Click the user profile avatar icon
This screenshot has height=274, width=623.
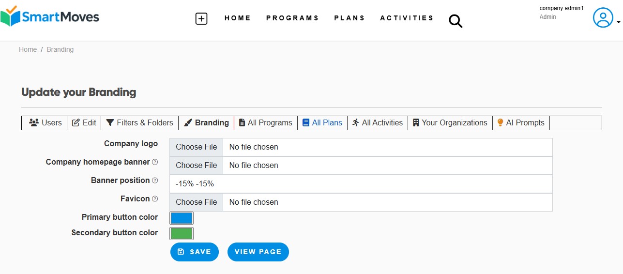(x=603, y=18)
